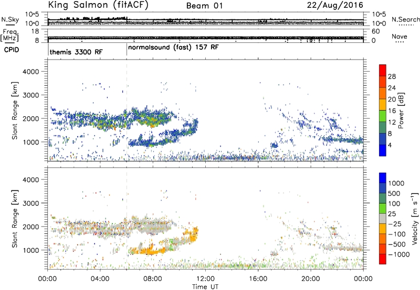Click the -500 label on Velocity colorbar

click(396, 244)
